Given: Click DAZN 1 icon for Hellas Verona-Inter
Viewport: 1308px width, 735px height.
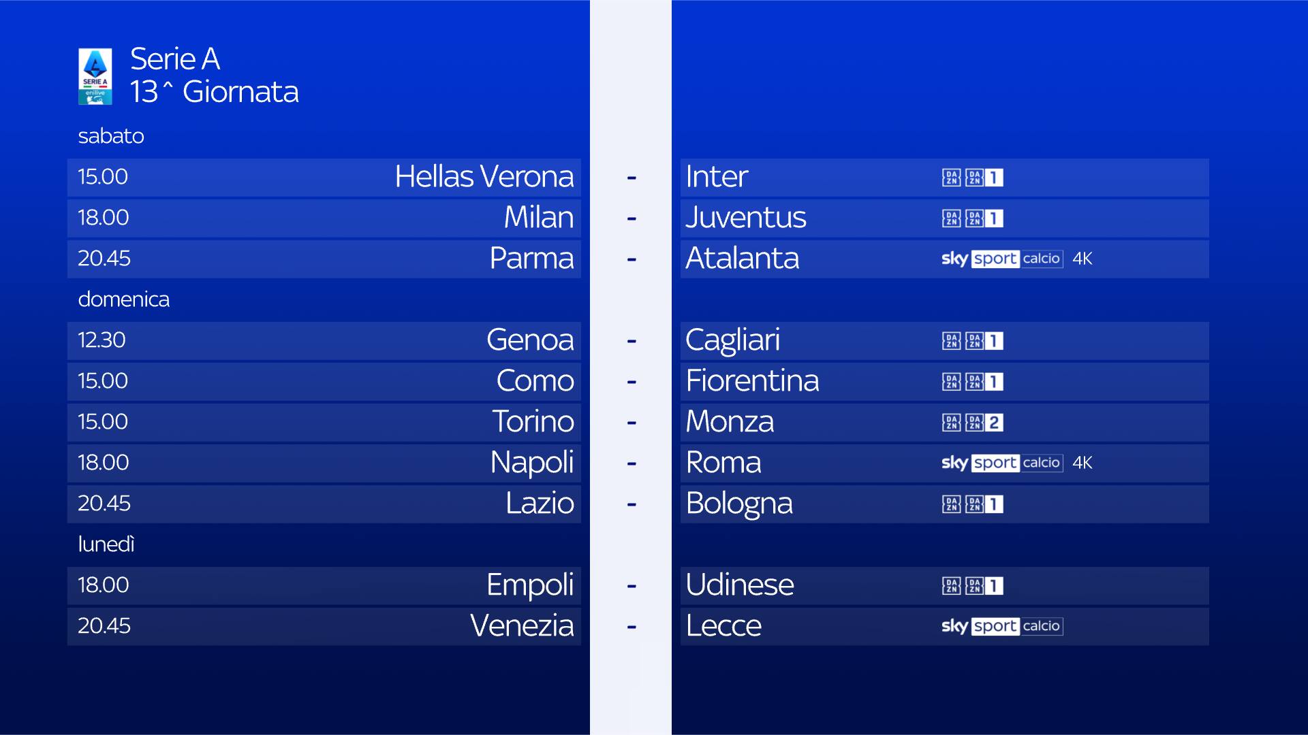Looking at the screenshot, I should click(x=984, y=178).
